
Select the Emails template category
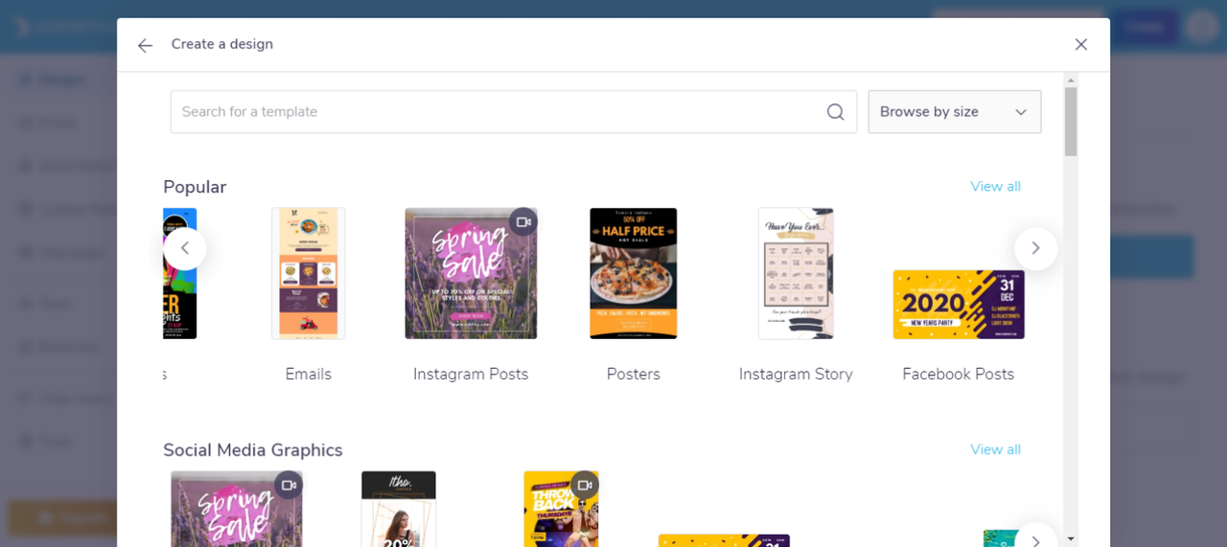click(309, 273)
